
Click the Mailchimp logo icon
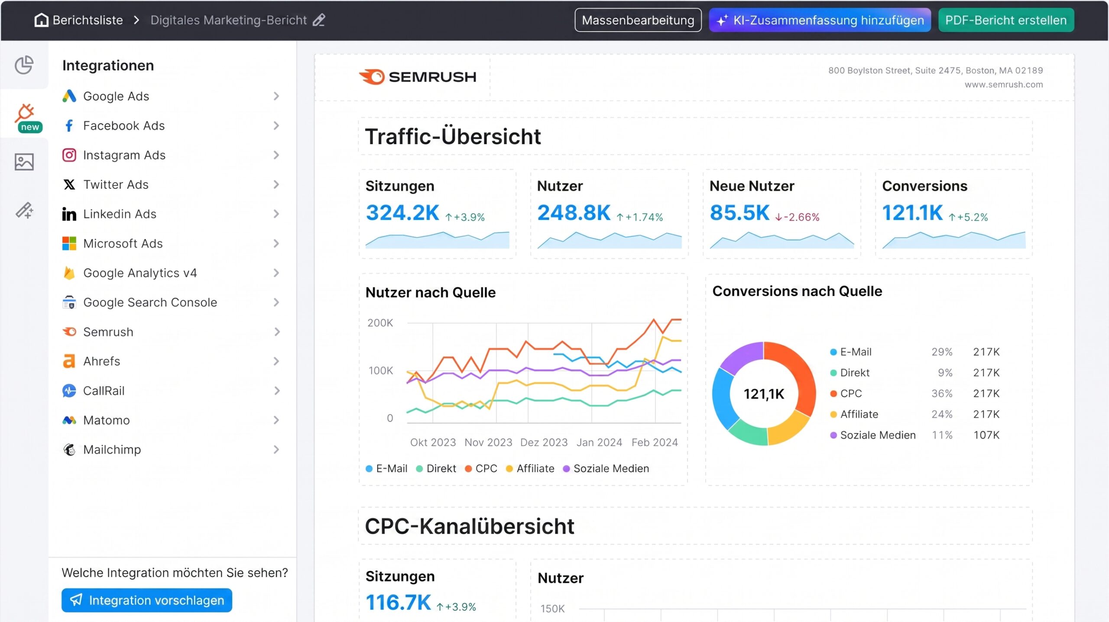pyautogui.click(x=69, y=449)
